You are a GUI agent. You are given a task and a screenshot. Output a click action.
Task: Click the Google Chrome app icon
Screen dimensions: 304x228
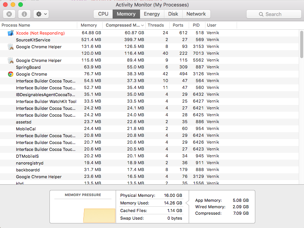pyautogui.click(x=11, y=74)
